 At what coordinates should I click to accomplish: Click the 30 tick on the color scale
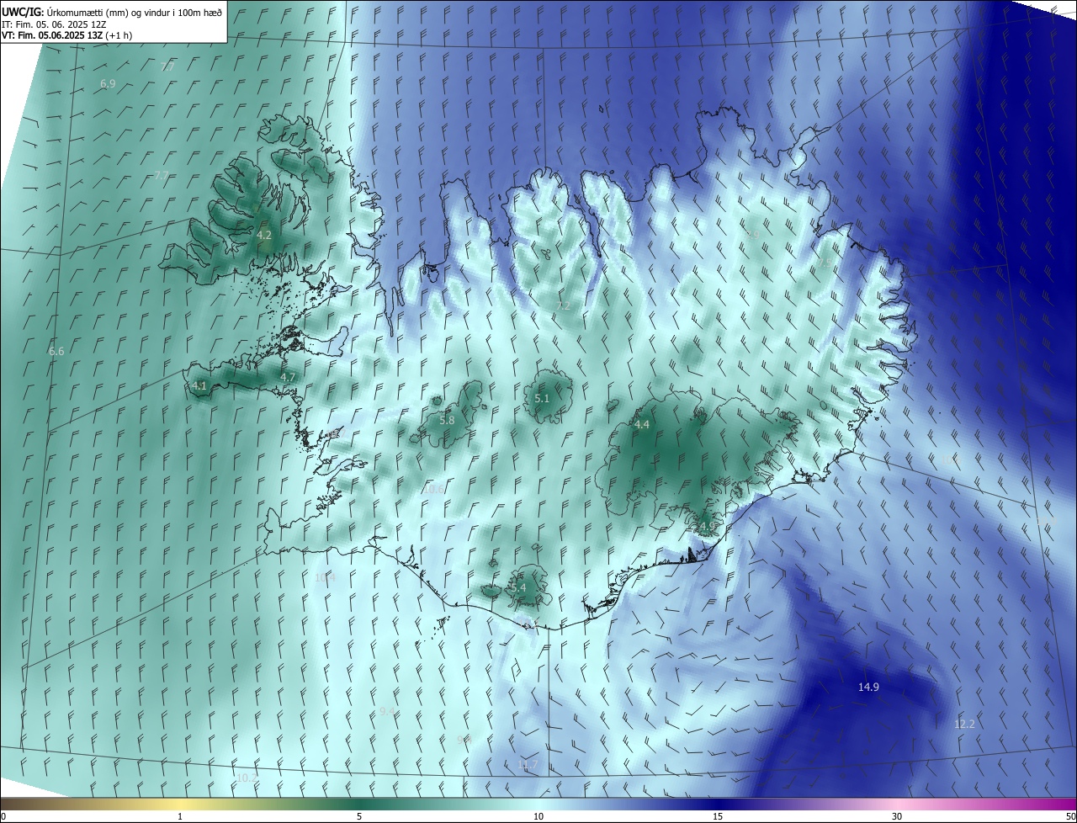pos(897,816)
